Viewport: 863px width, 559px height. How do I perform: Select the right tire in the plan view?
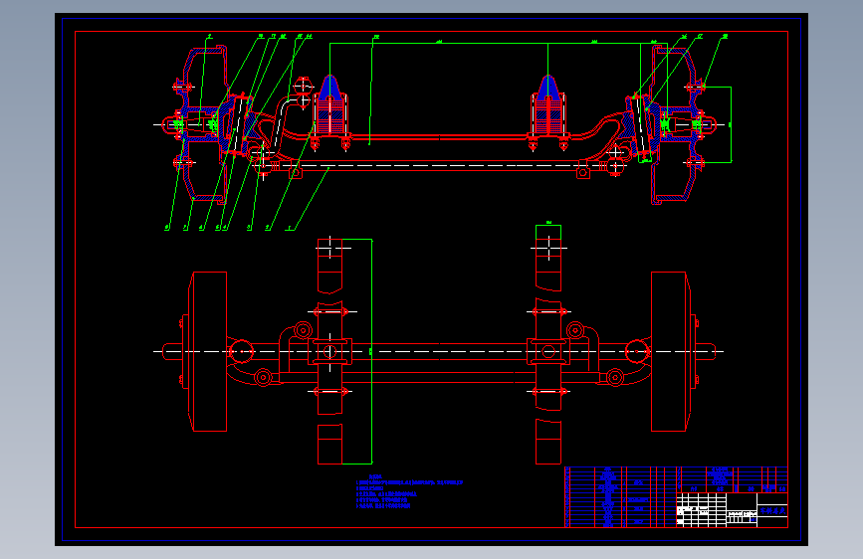670,351
